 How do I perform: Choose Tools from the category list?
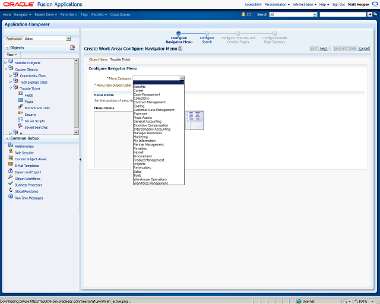coord(159,176)
